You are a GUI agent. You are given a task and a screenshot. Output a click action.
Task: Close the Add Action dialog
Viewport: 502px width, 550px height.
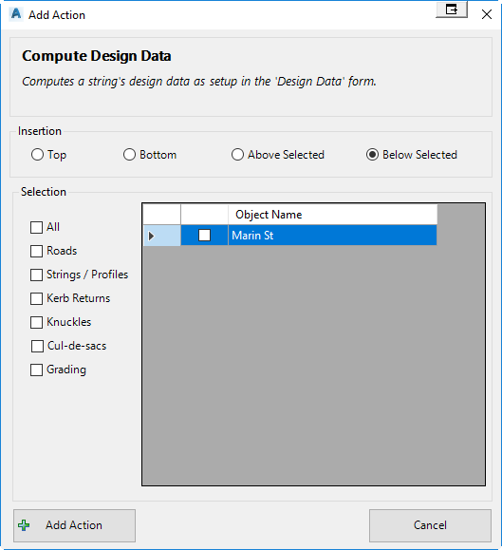[487, 14]
